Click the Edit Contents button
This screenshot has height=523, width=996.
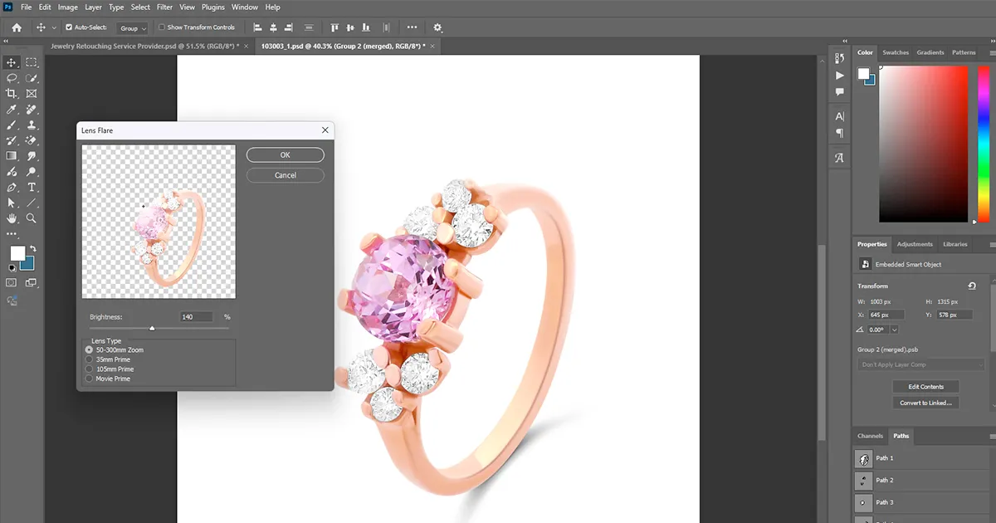point(925,387)
